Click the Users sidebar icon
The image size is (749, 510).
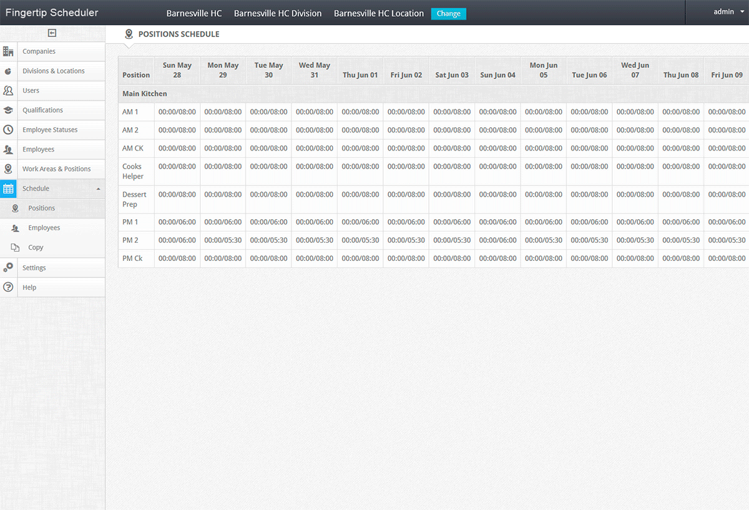[8, 91]
